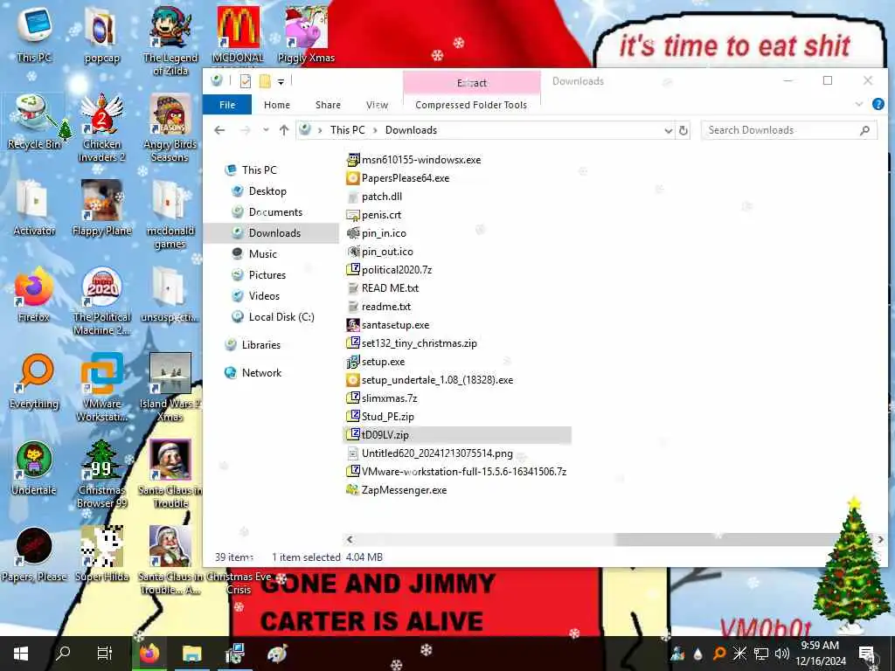
Task: Open the Everything search desktop shortcut
Action: coord(34,381)
